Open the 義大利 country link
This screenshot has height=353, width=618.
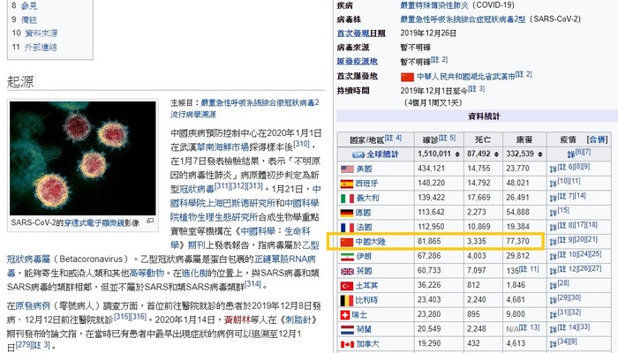pos(367,199)
